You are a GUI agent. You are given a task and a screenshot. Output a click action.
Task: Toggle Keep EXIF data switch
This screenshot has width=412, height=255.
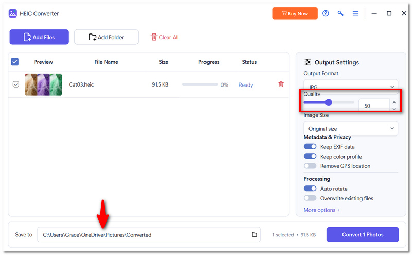point(310,146)
